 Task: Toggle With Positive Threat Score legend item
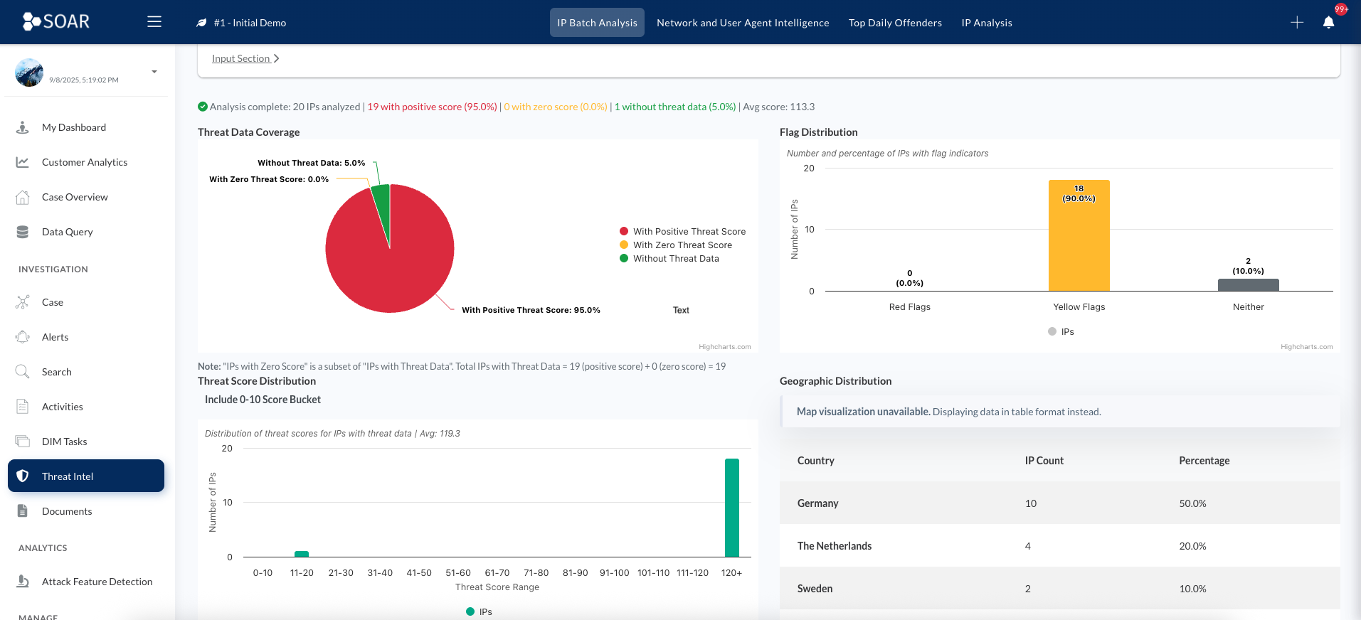point(682,231)
